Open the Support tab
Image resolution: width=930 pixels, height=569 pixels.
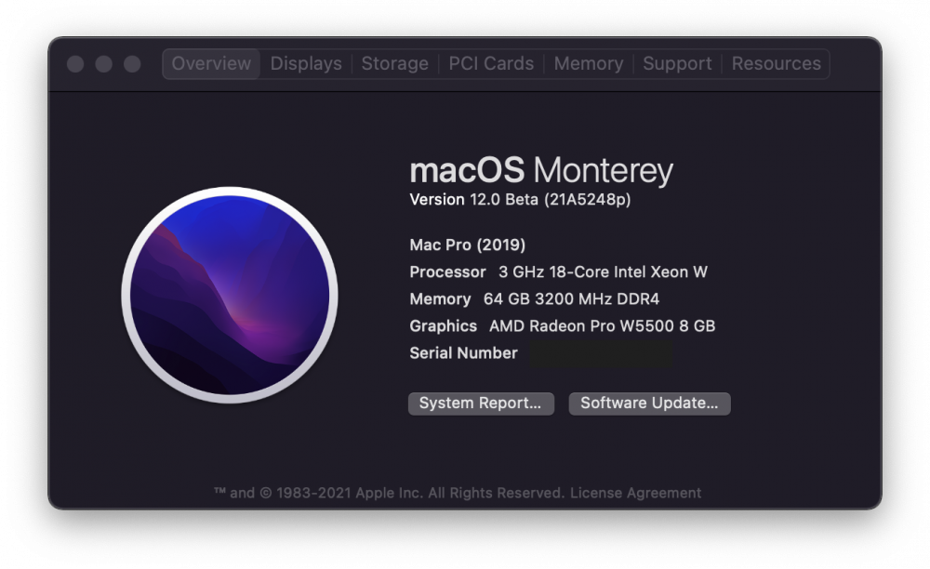677,63
